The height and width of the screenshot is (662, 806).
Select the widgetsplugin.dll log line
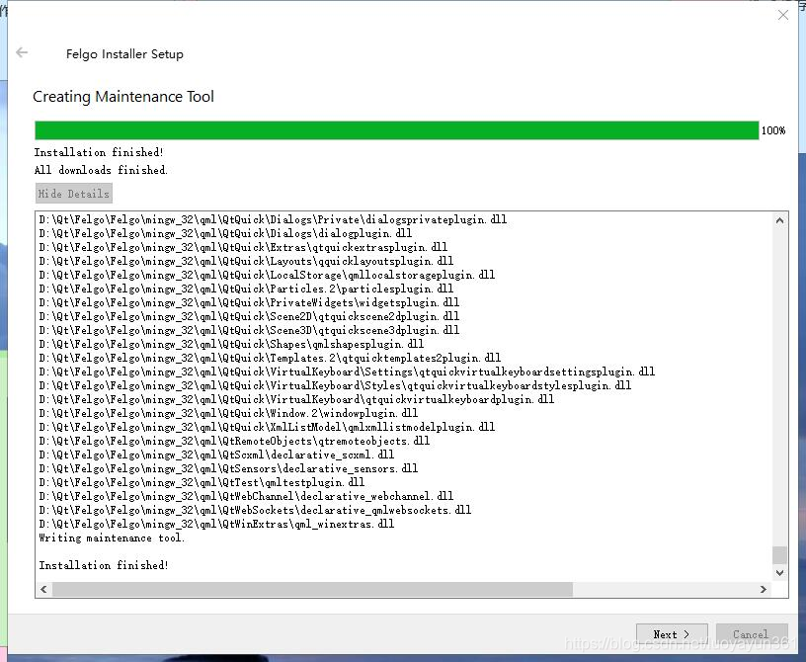pyautogui.click(x=249, y=302)
